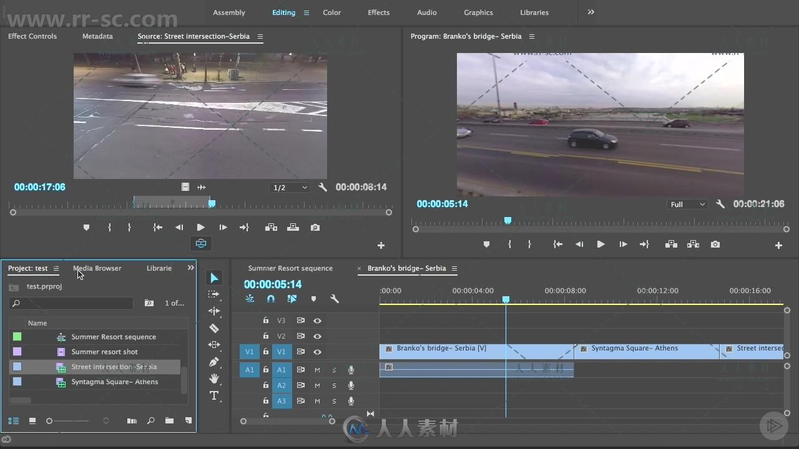Select the Ripple Edit tool
Image resolution: width=799 pixels, height=449 pixels.
214,311
